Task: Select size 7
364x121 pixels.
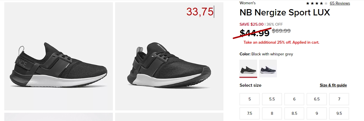Action: click(339, 99)
